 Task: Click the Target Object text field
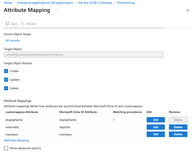coord(83,55)
